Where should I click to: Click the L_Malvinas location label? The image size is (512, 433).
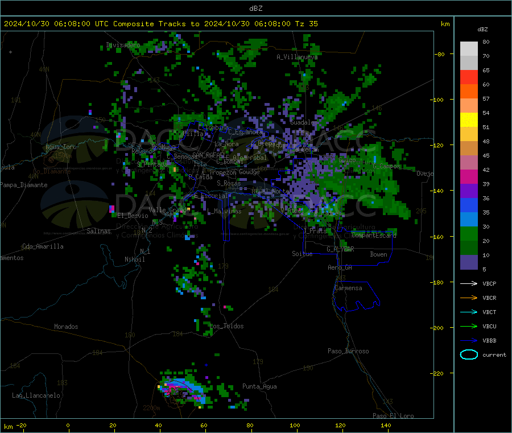[x=224, y=211]
